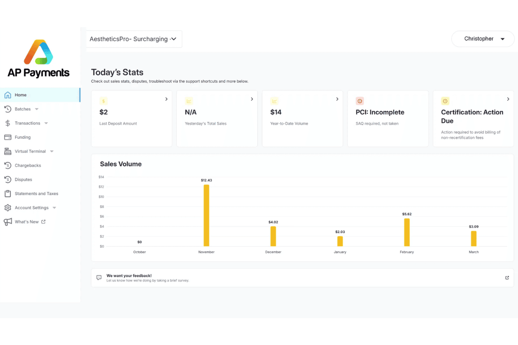The width and height of the screenshot is (518, 345).
Task: Open the Christopher user menu dropdown
Action: pos(483,39)
